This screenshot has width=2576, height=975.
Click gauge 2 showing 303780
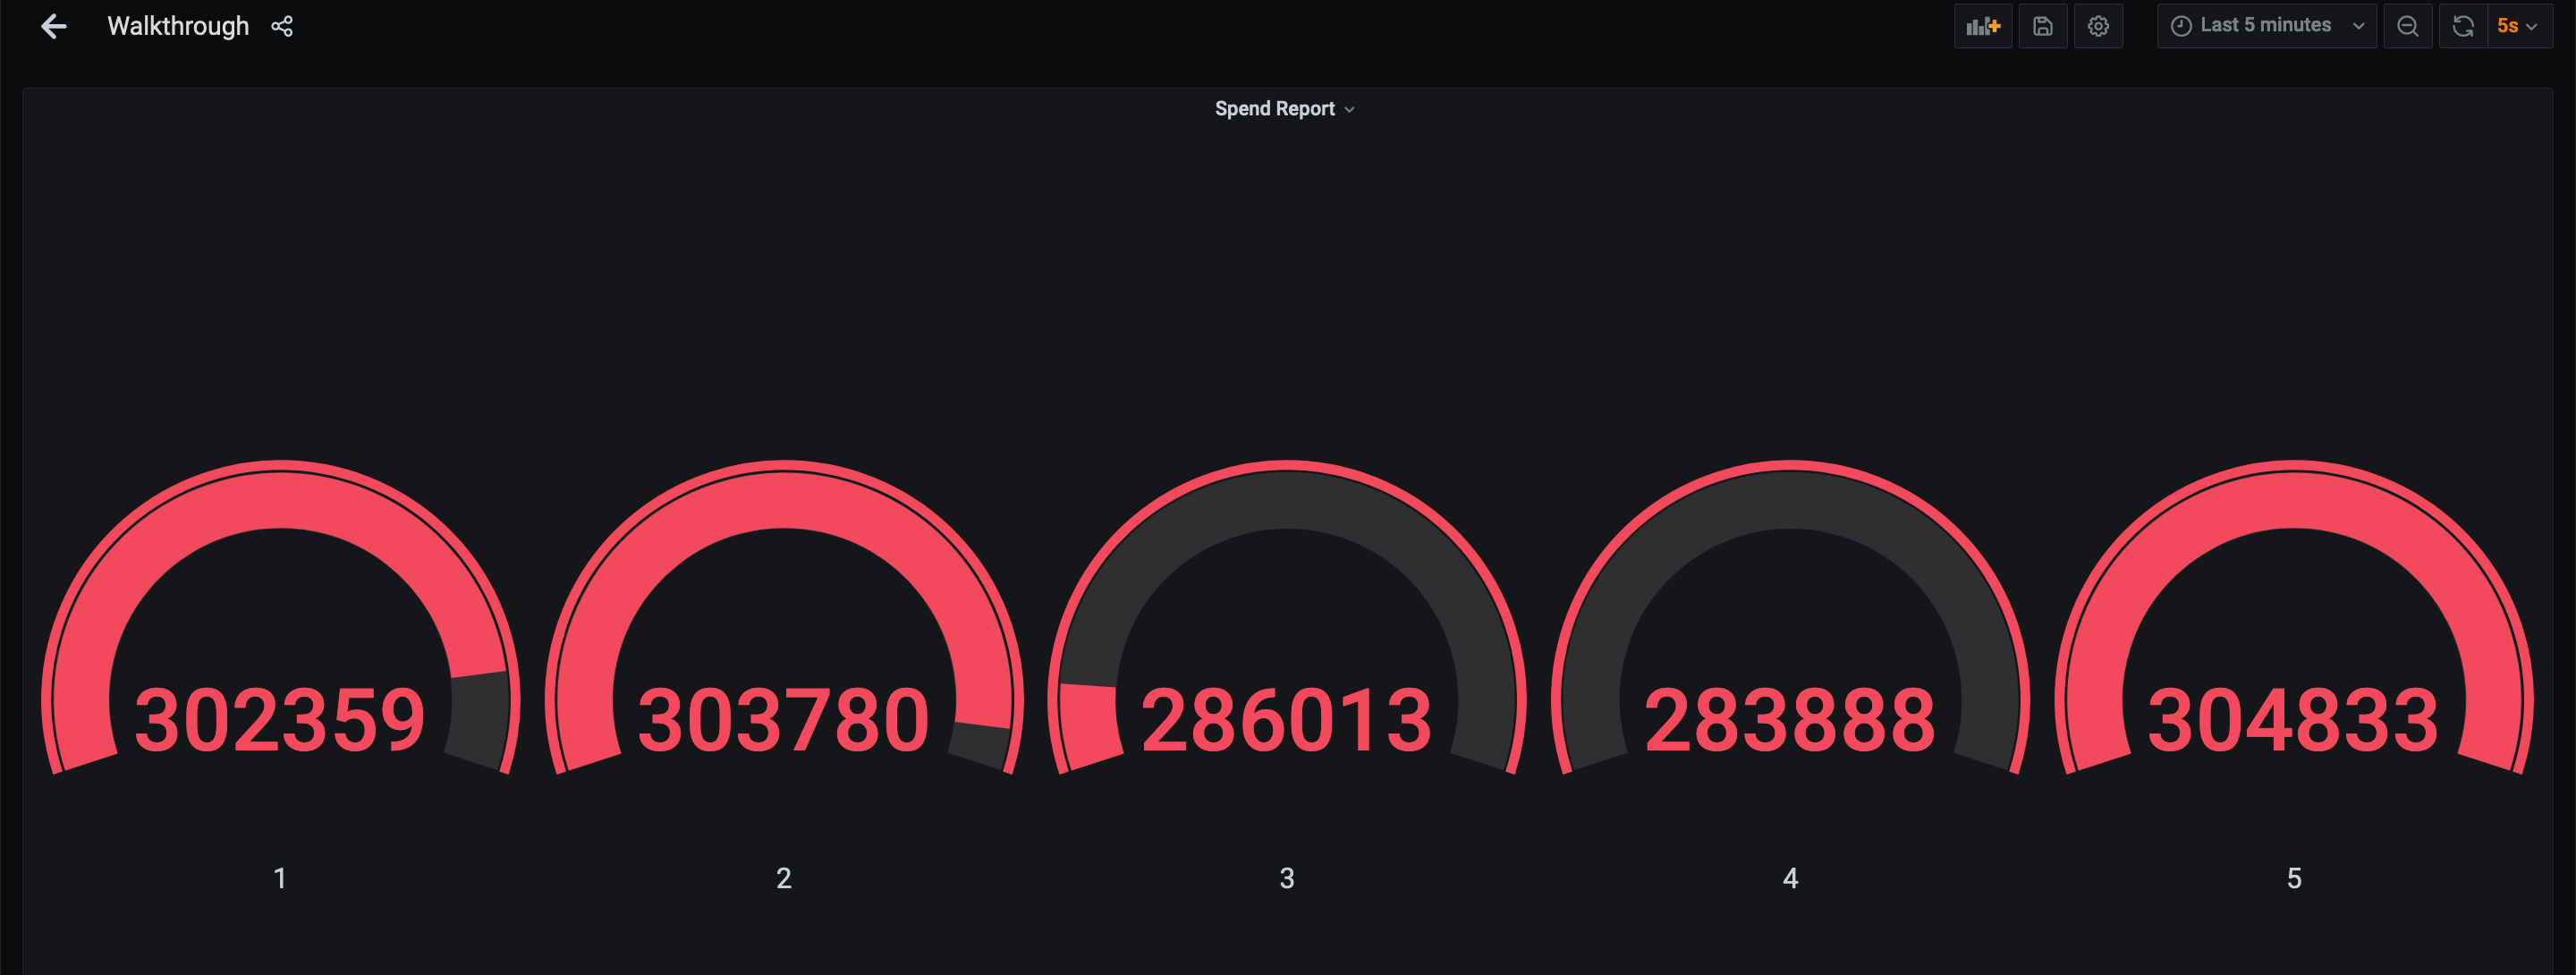[783, 718]
